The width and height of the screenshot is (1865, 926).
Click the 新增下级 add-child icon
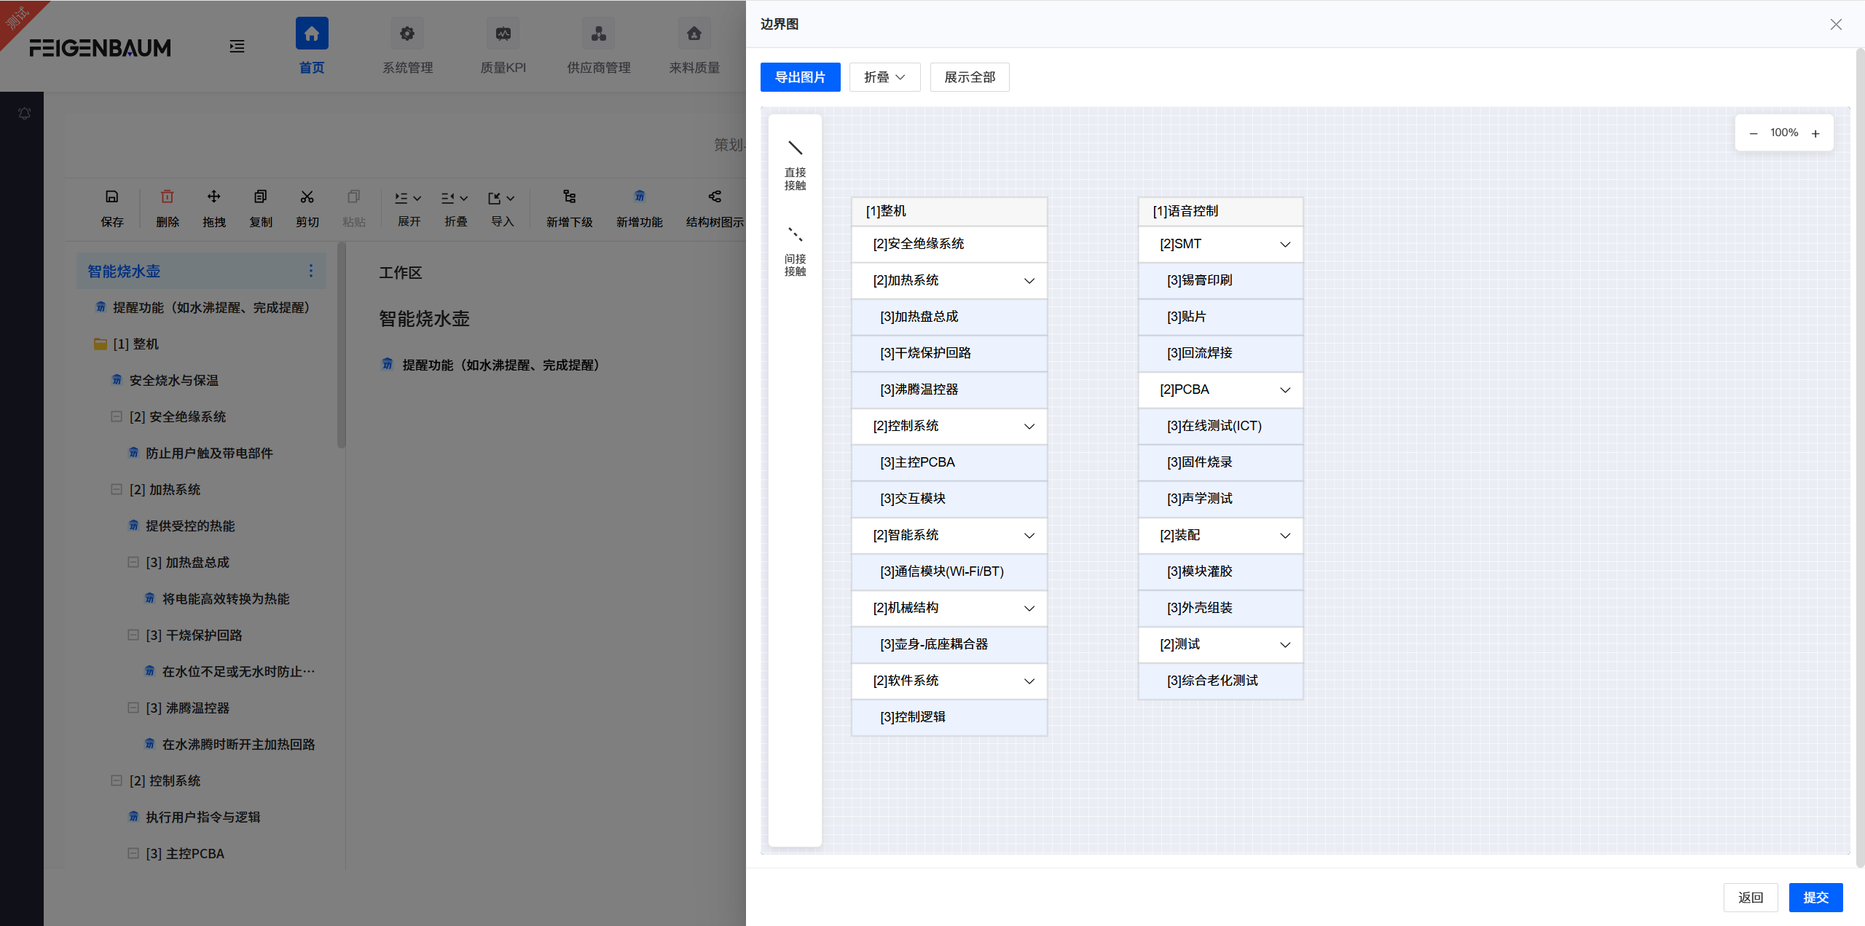tap(569, 196)
